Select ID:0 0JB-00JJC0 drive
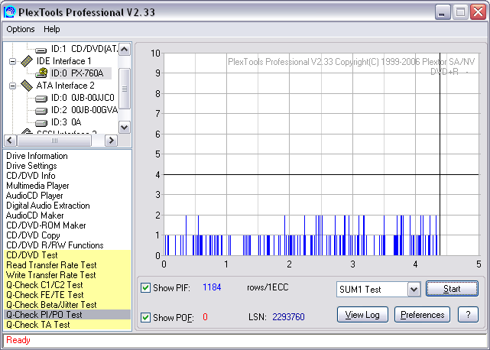This screenshot has height=350, width=490. (x=83, y=98)
